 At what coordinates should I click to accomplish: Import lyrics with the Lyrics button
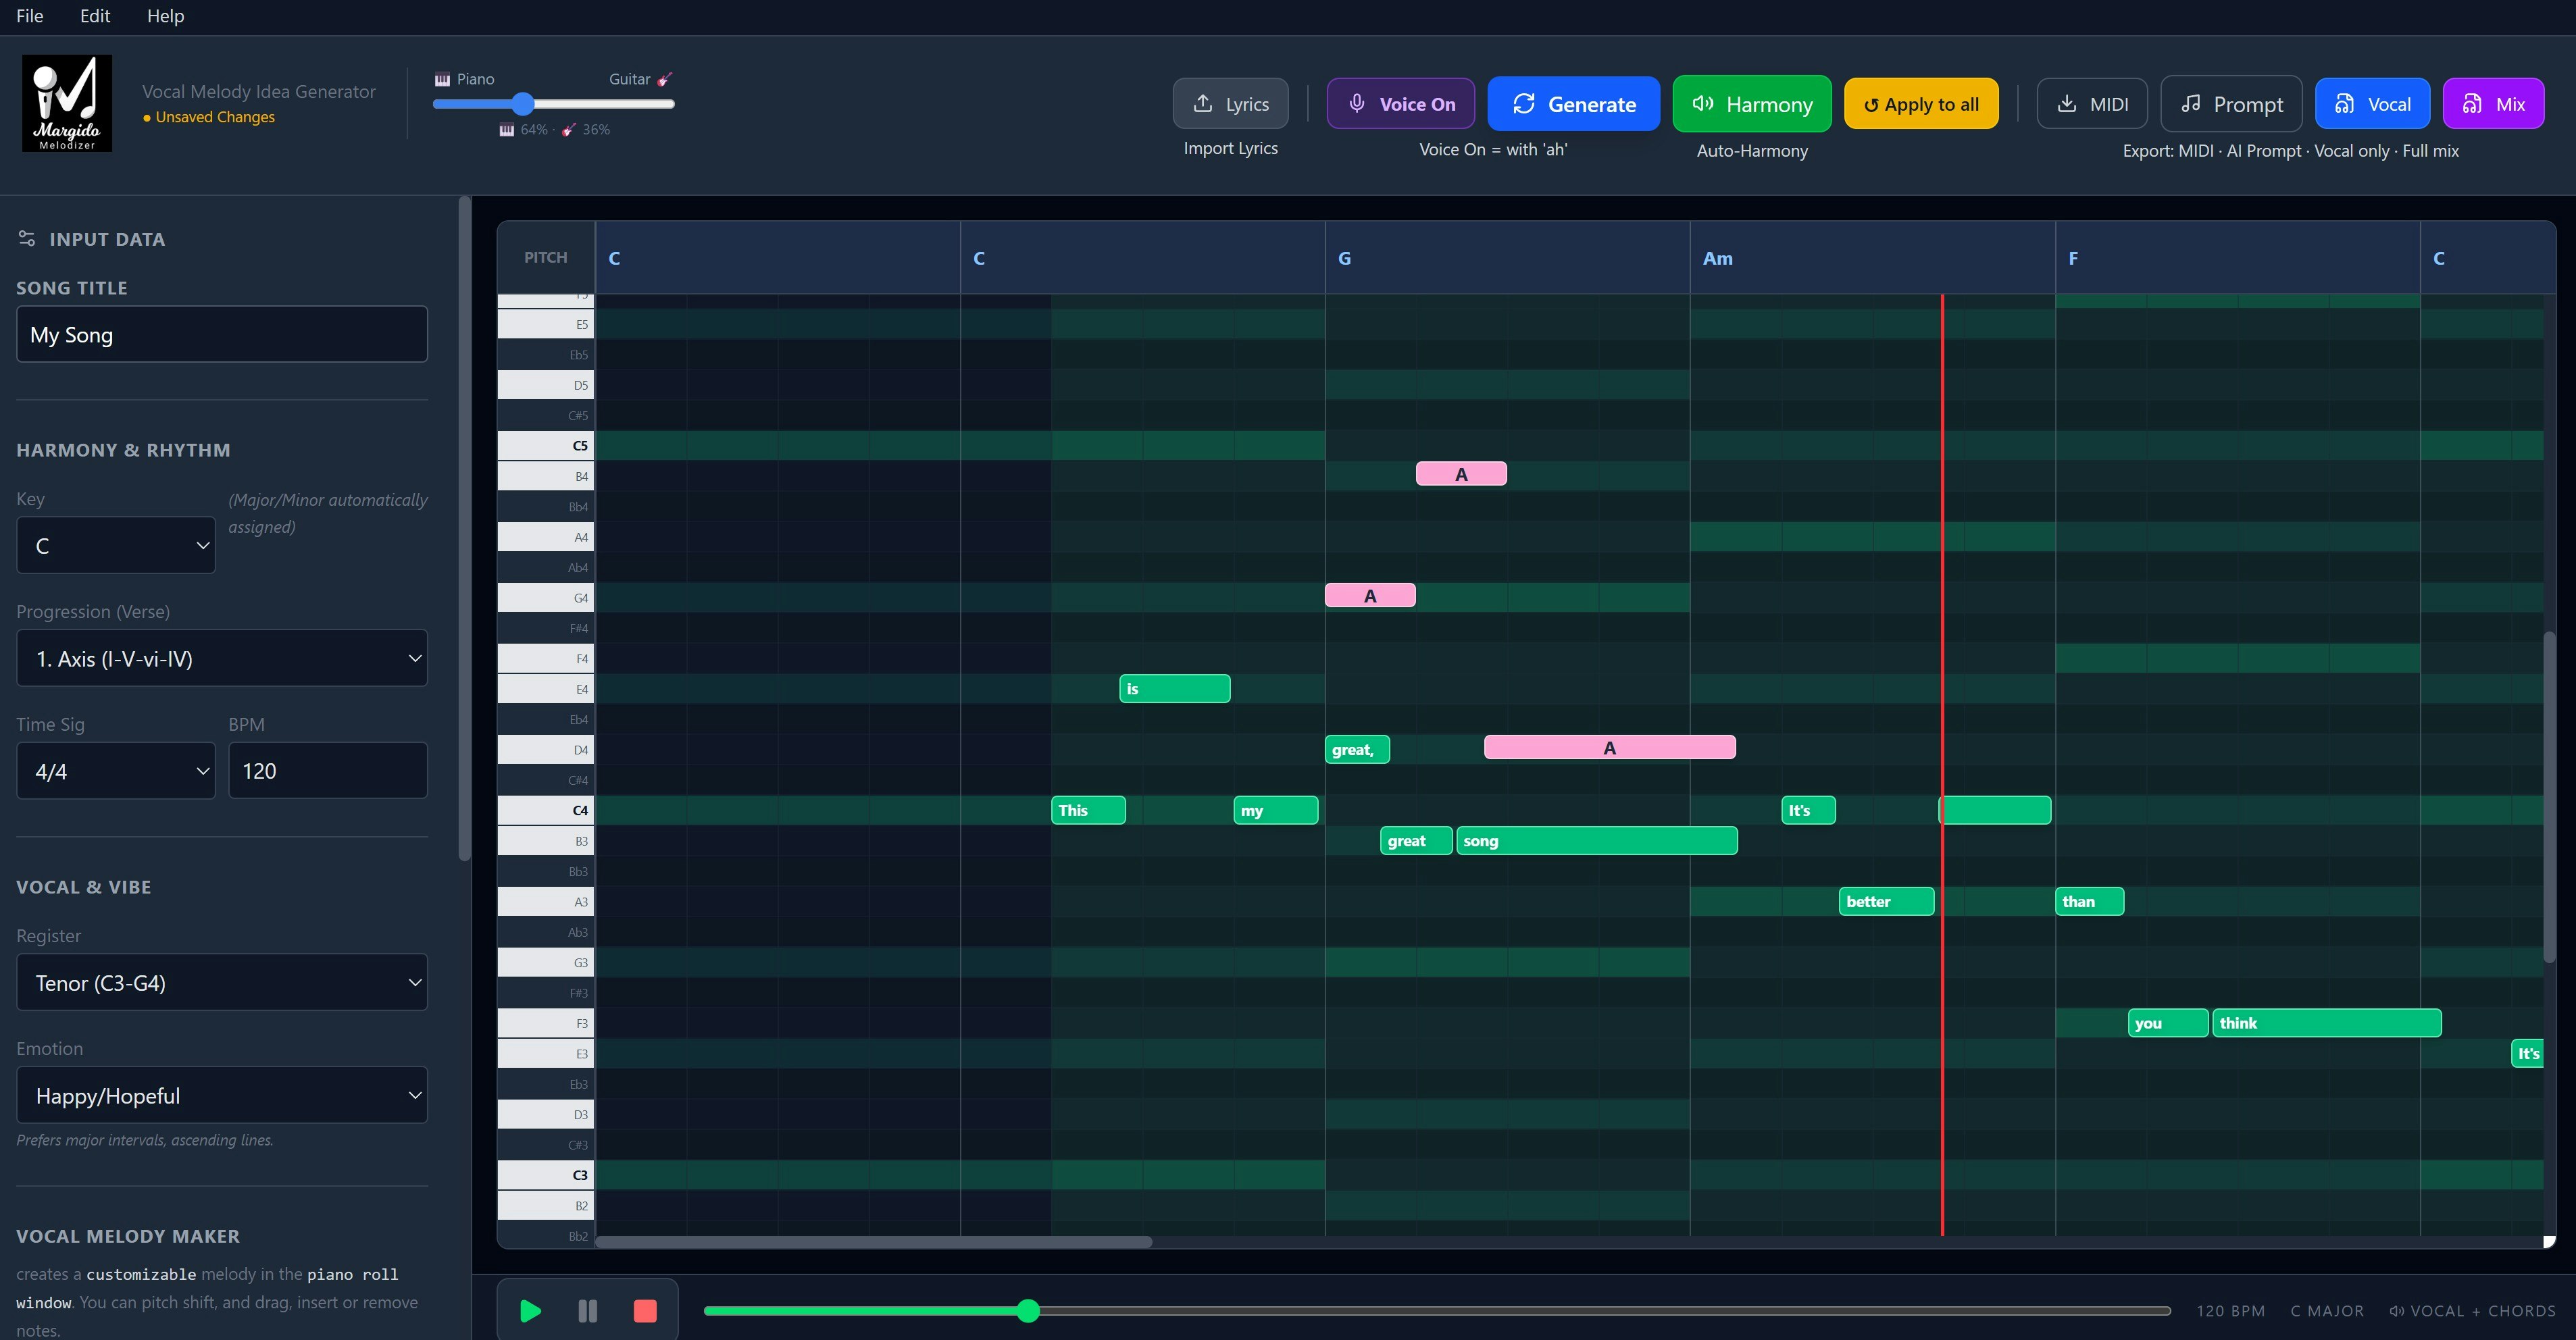pyautogui.click(x=1230, y=104)
